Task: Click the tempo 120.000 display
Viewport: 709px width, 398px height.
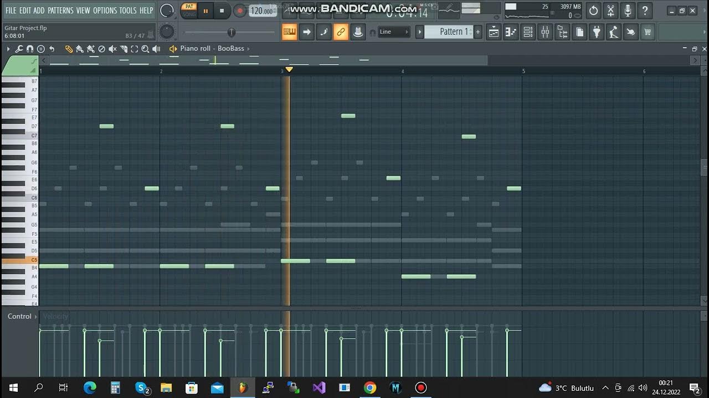Action: tap(262, 11)
